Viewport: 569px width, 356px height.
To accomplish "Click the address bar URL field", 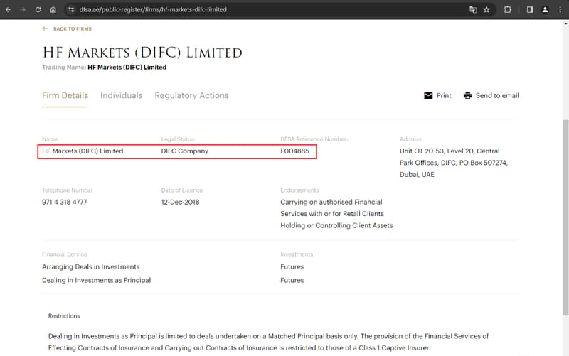I will tap(213, 10).
